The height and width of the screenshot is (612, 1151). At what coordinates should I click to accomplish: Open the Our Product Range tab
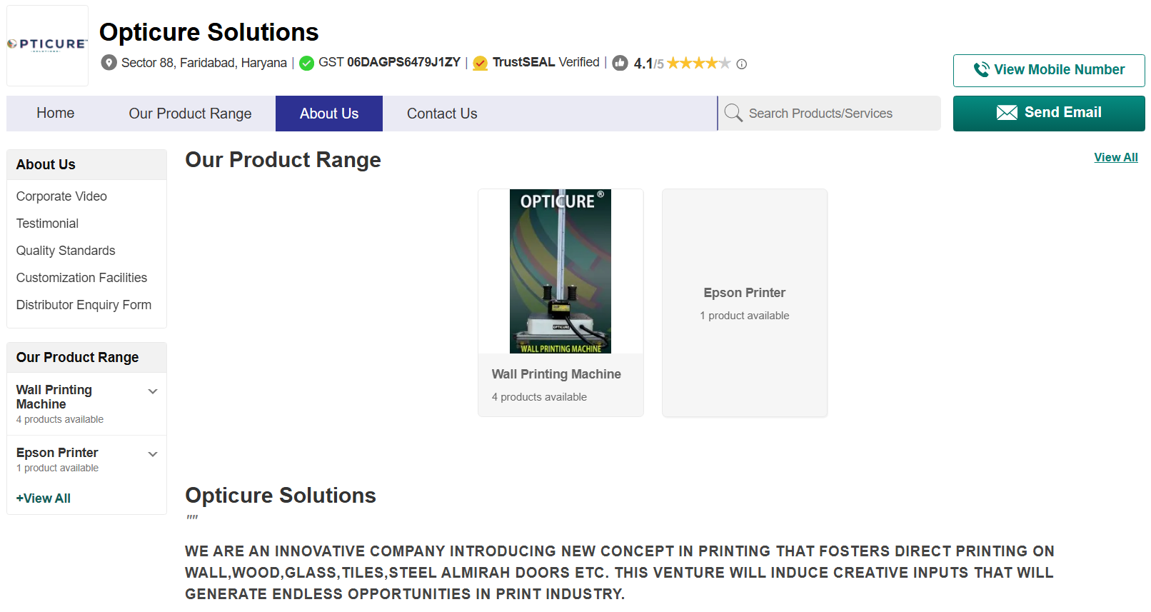point(190,114)
